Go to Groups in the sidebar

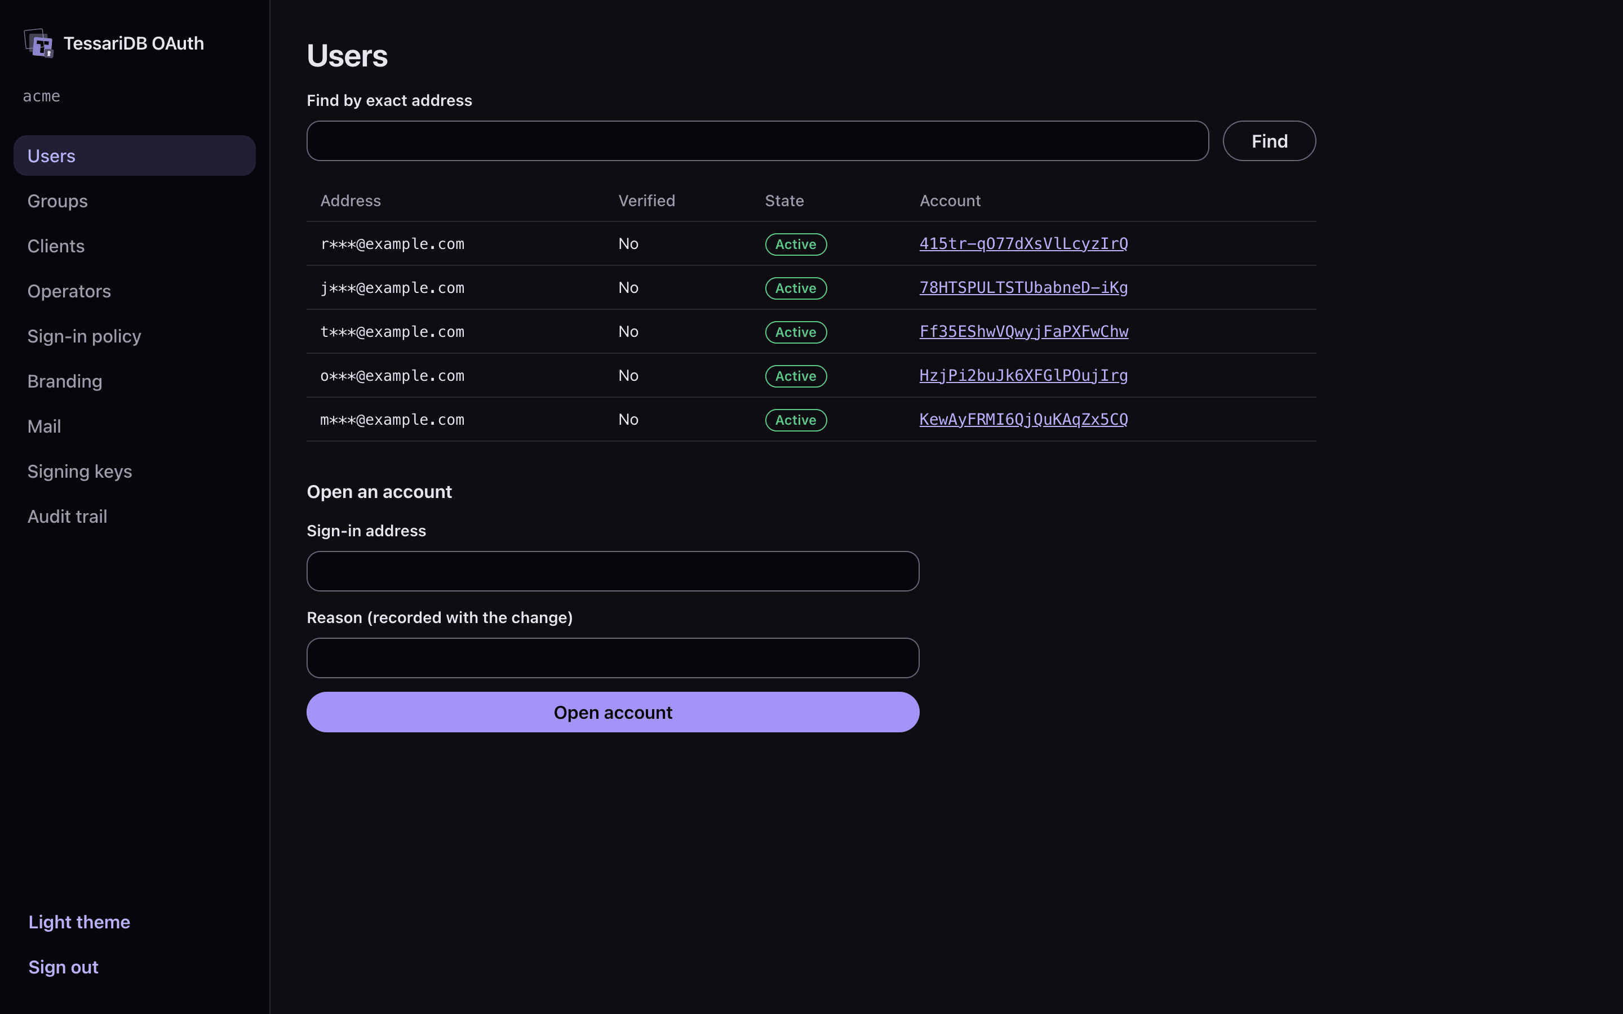(134, 201)
